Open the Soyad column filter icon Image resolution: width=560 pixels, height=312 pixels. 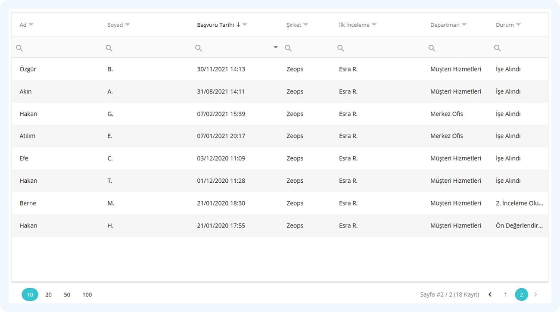pos(128,25)
